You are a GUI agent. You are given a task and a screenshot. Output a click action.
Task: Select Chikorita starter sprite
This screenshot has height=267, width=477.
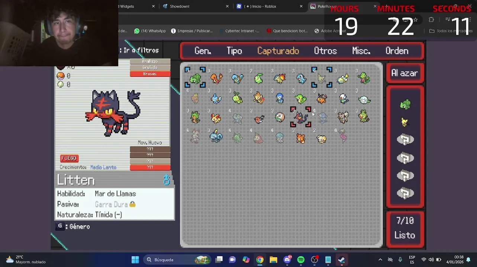259,78
